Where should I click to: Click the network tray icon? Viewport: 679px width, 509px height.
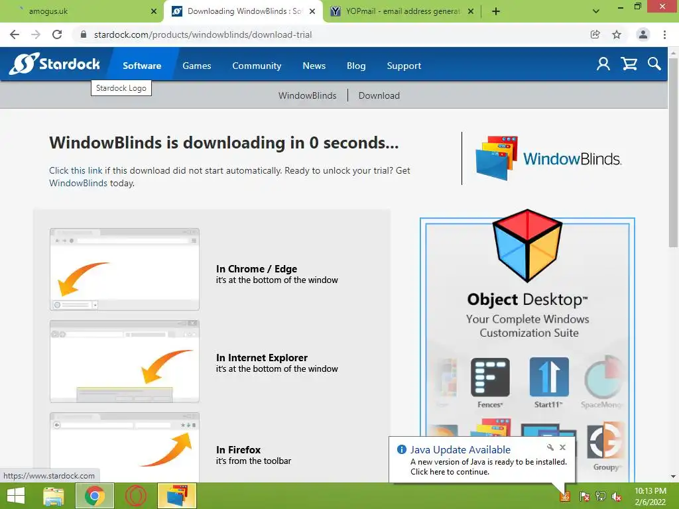[601, 496]
